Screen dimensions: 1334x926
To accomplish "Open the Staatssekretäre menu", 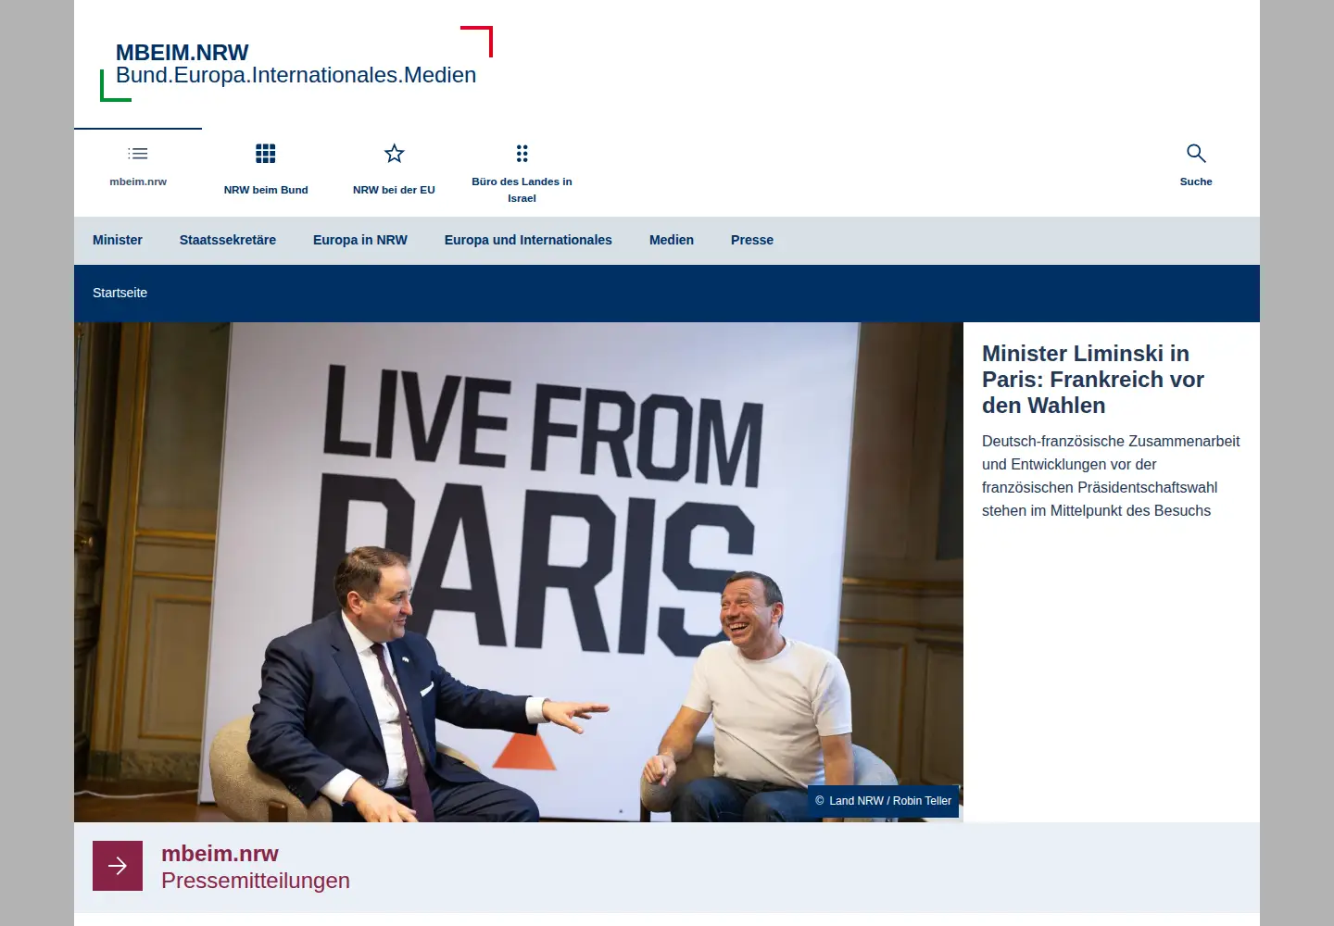I will tap(228, 240).
